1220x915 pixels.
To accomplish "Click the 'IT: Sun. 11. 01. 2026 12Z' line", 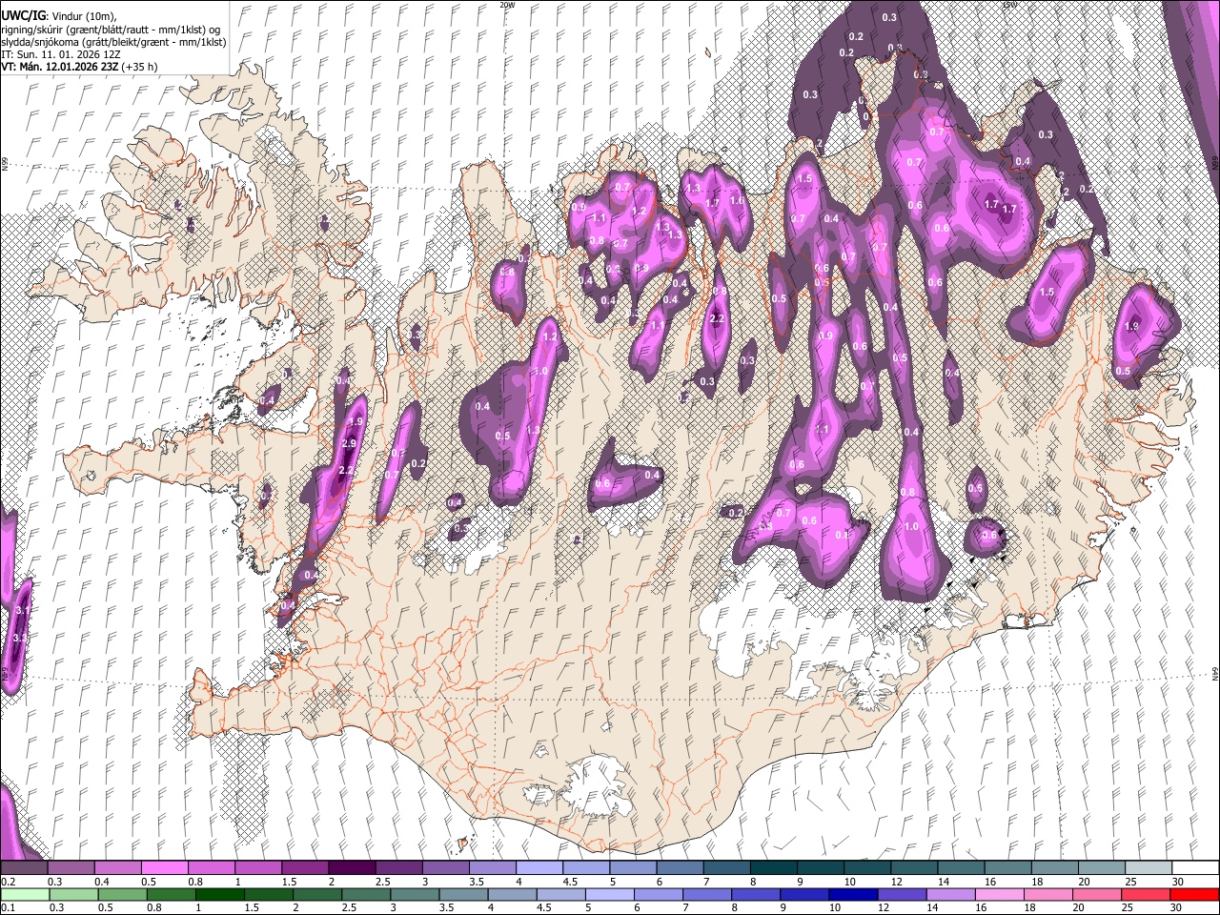I will tap(61, 54).
